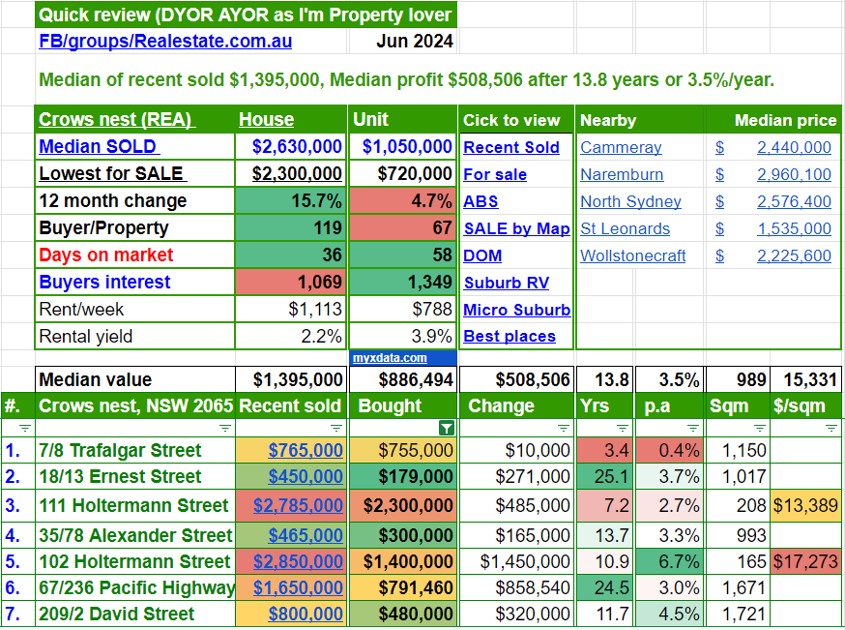Open the FB/groups/Realestate.com.au link
The height and width of the screenshot is (630, 845).
[x=164, y=42]
